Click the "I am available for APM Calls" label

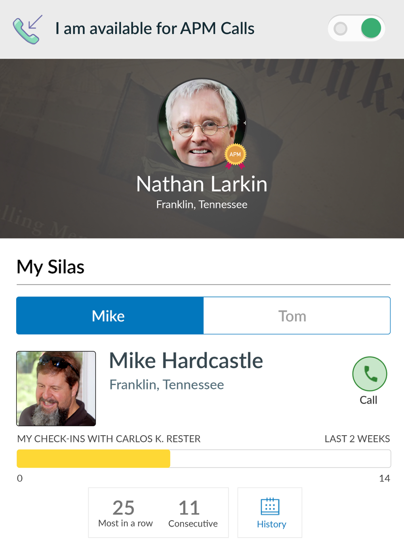(155, 29)
